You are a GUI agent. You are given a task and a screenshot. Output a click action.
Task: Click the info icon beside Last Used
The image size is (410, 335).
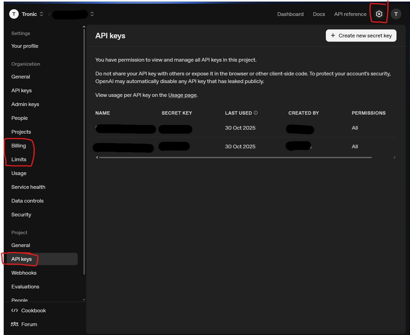[256, 113]
